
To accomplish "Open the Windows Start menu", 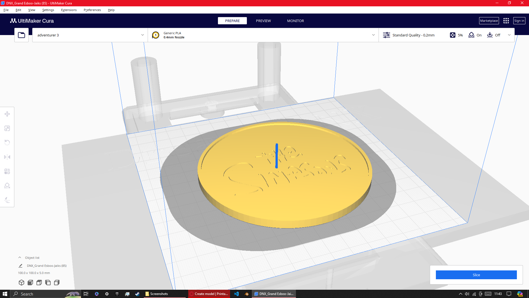I will (x=5, y=294).
